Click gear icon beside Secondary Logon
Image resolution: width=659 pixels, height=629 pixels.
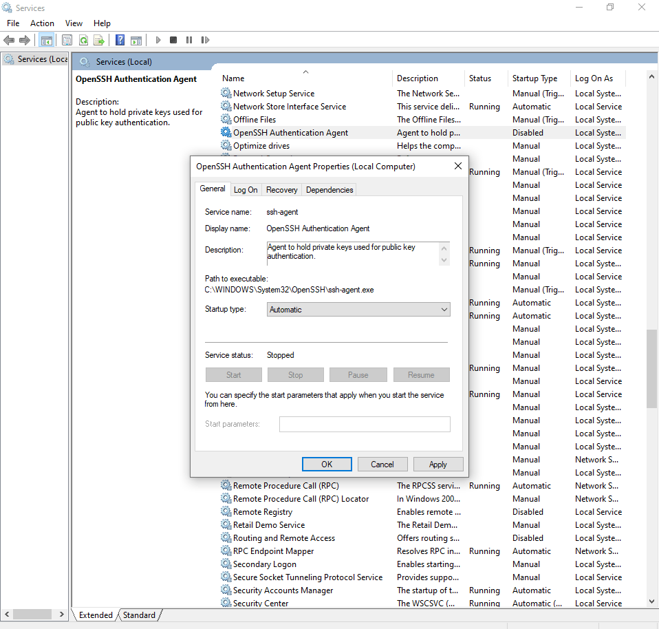(226, 564)
